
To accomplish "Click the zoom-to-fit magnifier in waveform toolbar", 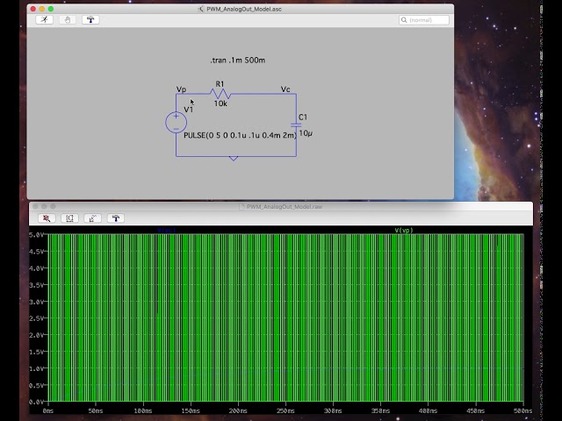I will (47, 218).
